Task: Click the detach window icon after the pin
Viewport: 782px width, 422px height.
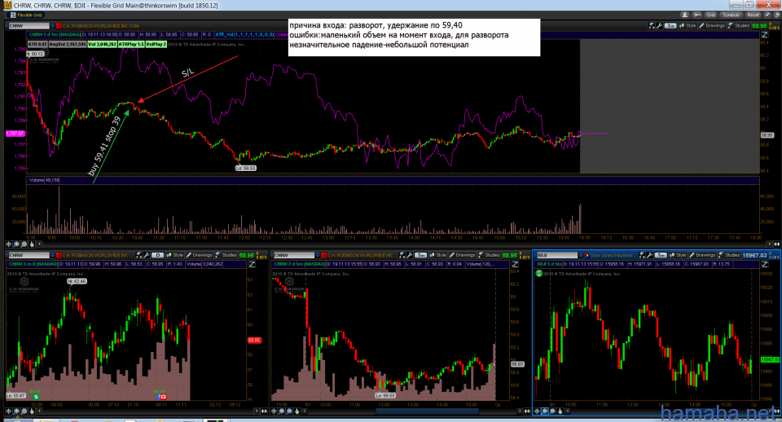Action: pos(776,15)
